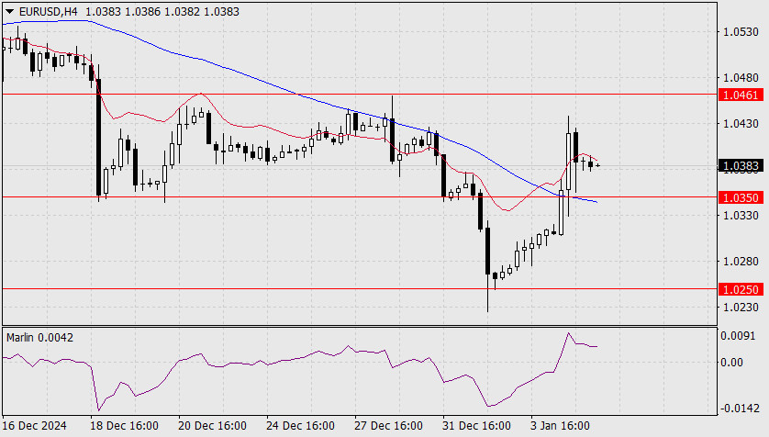Select the EURUSD,H4 symbol title text
Screen dimensions: 769x437
point(48,11)
